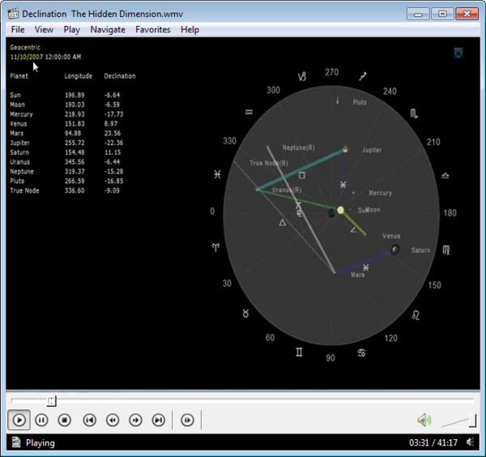Click the frame step button

click(x=187, y=420)
